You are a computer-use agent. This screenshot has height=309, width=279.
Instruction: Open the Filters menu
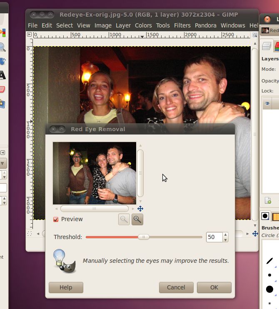click(x=182, y=25)
